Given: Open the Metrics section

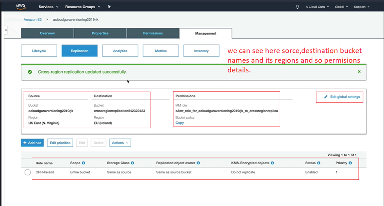Looking at the screenshot, I should [x=161, y=51].
